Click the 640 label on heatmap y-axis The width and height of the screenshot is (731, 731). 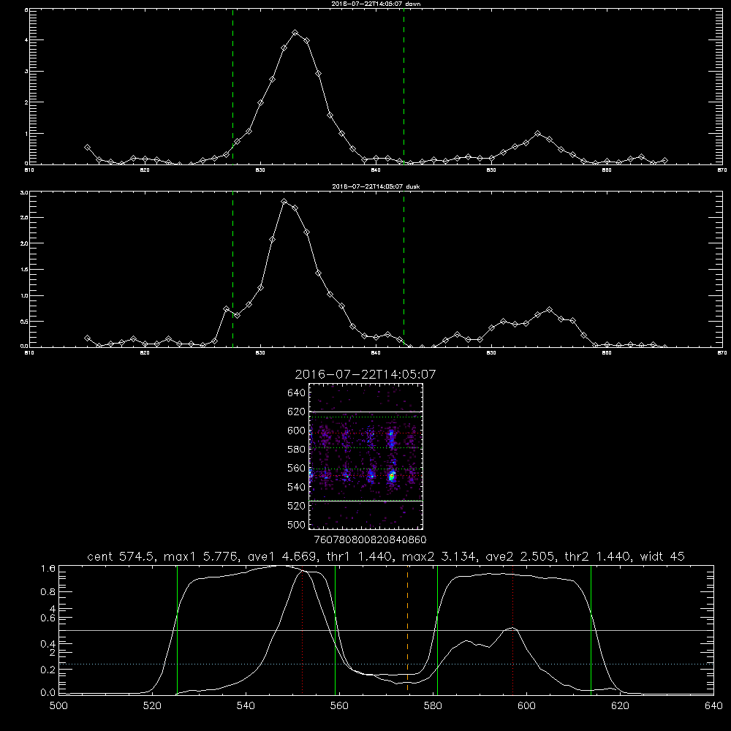297,393
